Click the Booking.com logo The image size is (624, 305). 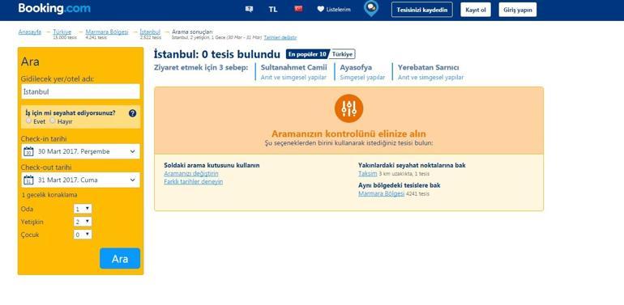click(x=54, y=8)
